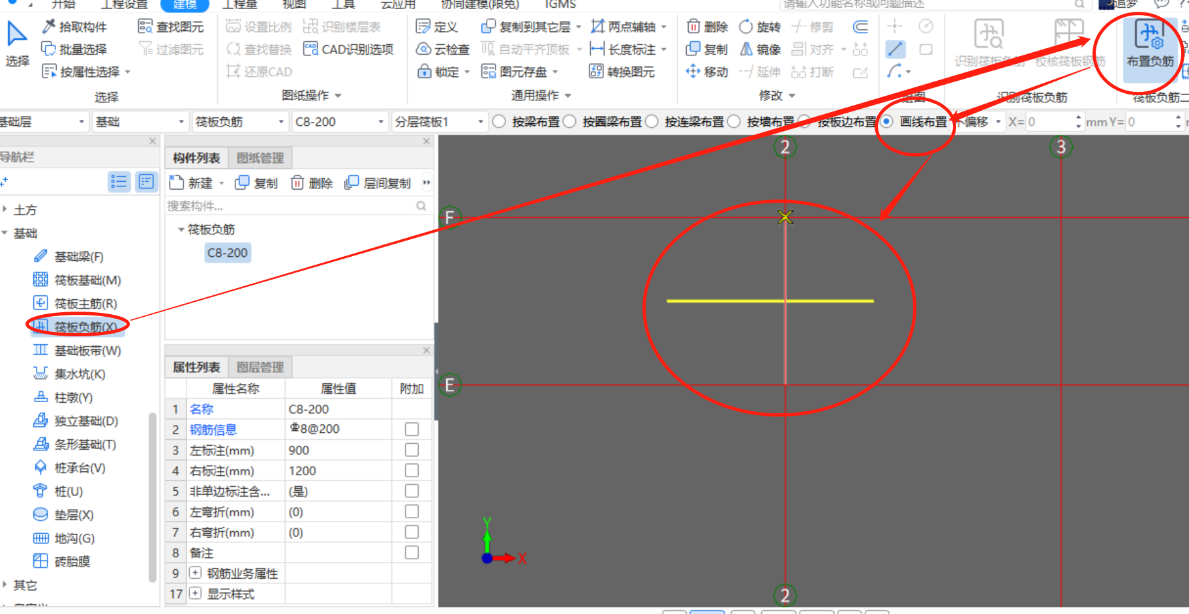Check the 备注 附加 checkbox
The height and width of the screenshot is (614, 1189).
pyautogui.click(x=412, y=553)
